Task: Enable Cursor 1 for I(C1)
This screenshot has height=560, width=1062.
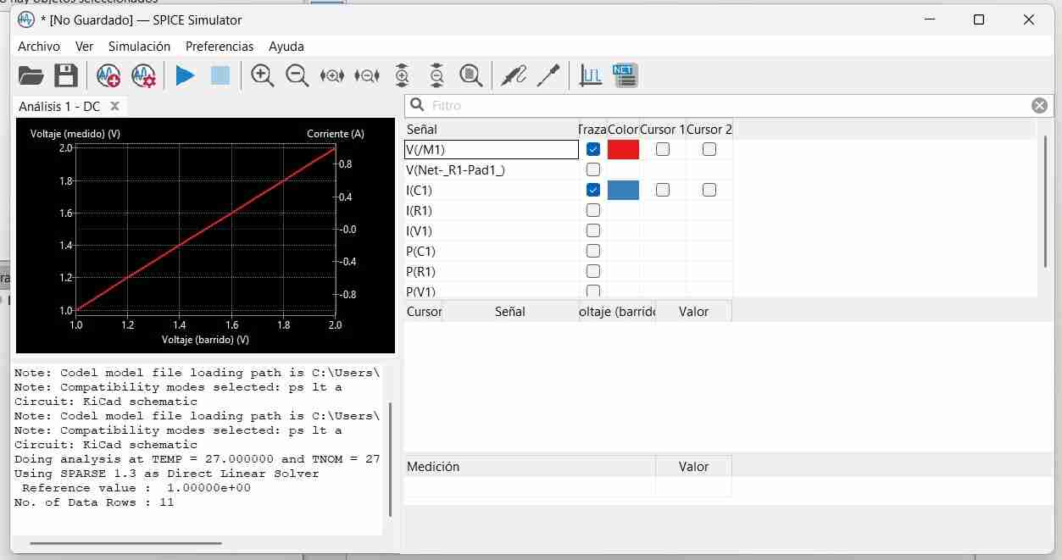Action: 662,190
